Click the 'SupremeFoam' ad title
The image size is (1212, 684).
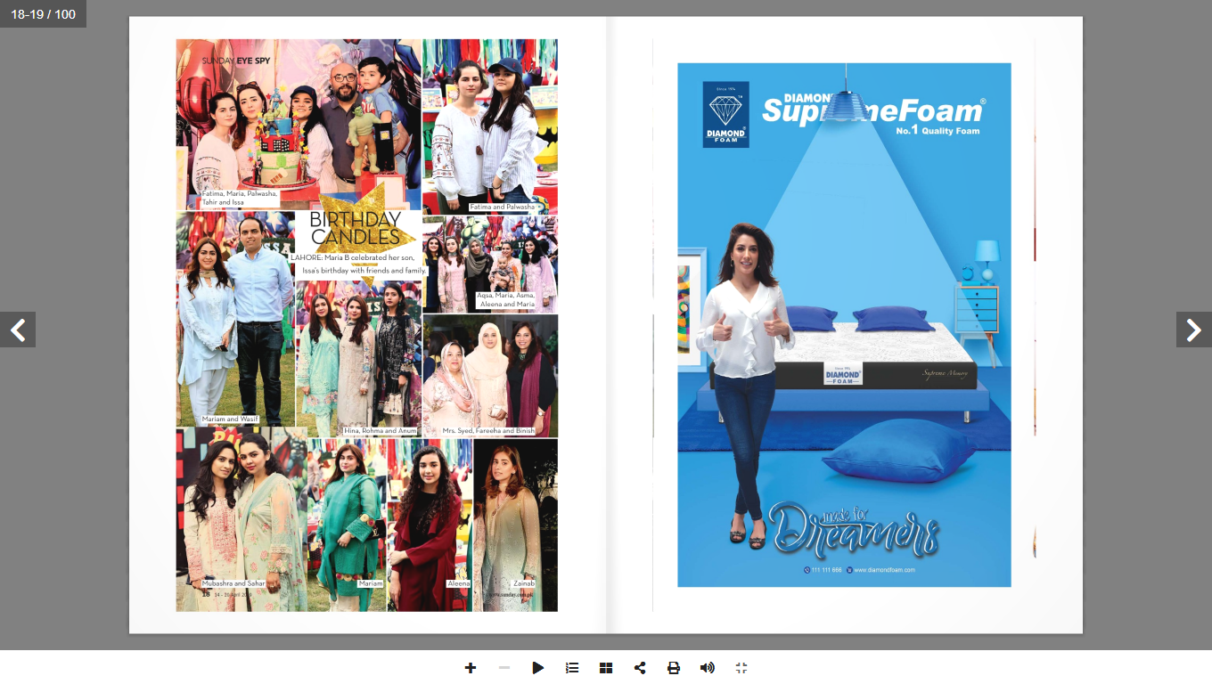coord(873,110)
